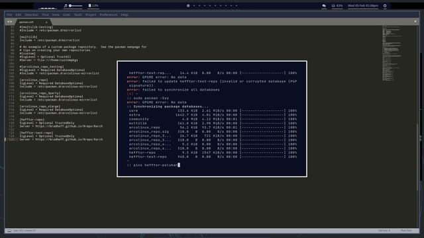Click the #[custom] comment line

(x=27, y=54)
